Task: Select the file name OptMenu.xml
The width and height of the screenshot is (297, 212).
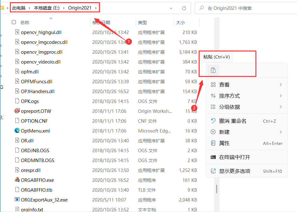Action: (36, 131)
